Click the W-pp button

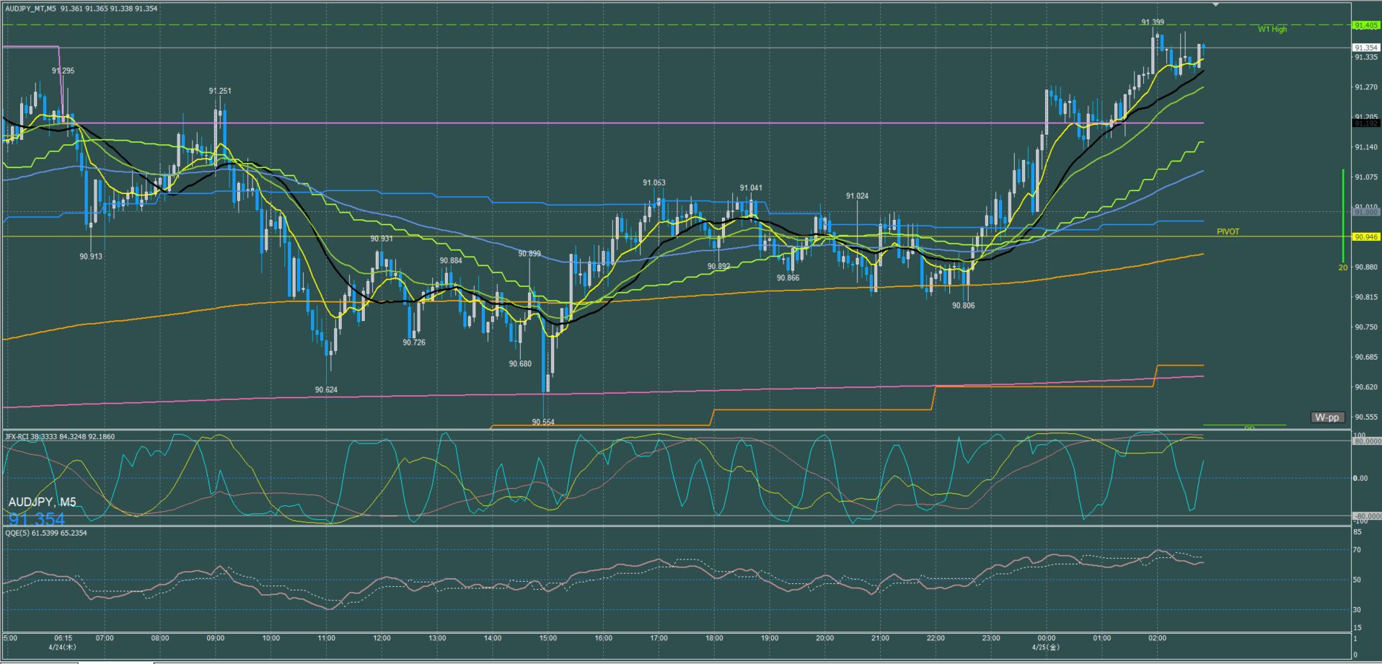(x=1327, y=417)
